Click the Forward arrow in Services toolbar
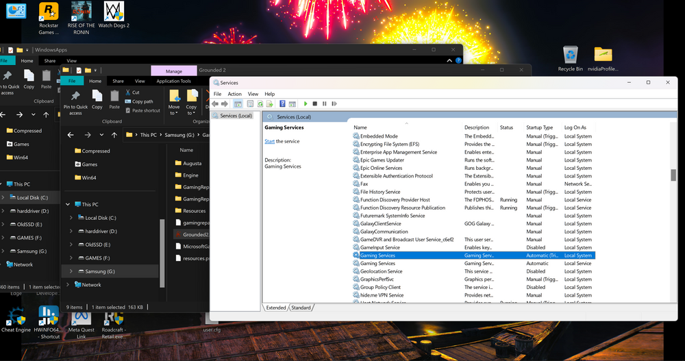The image size is (685, 361). [225, 103]
